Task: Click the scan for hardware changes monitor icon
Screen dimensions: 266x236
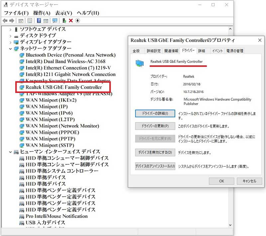Action: (55, 21)
